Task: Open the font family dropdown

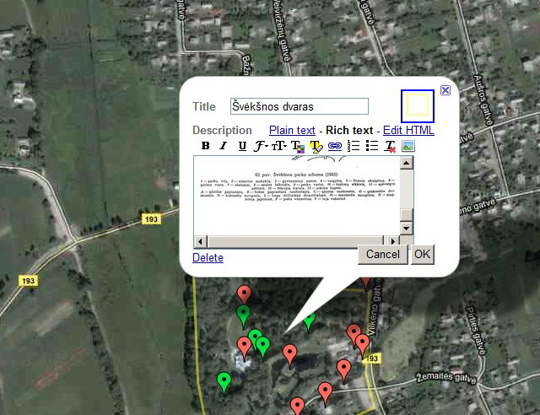Action: [x=261, y=146]
